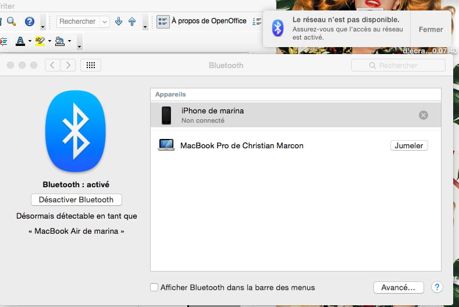Toggle Afficher Bluetooth dans la barre des menus
This screenshot has width=459, height=307.
click(154, 287)
